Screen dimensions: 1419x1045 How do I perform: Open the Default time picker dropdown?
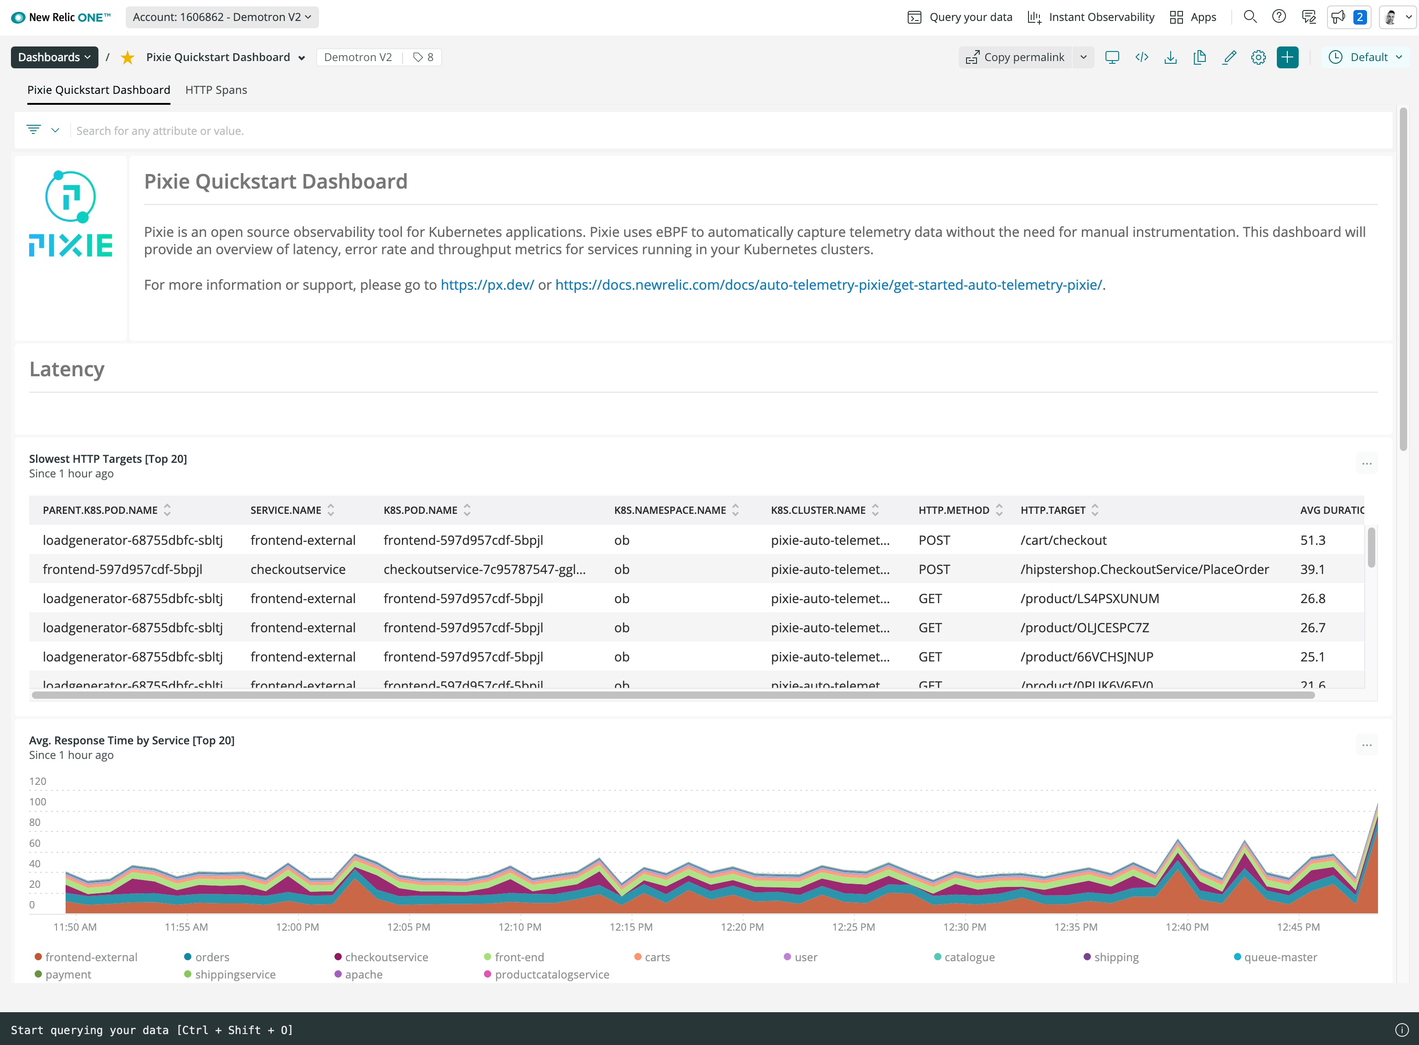point(1365,57)
